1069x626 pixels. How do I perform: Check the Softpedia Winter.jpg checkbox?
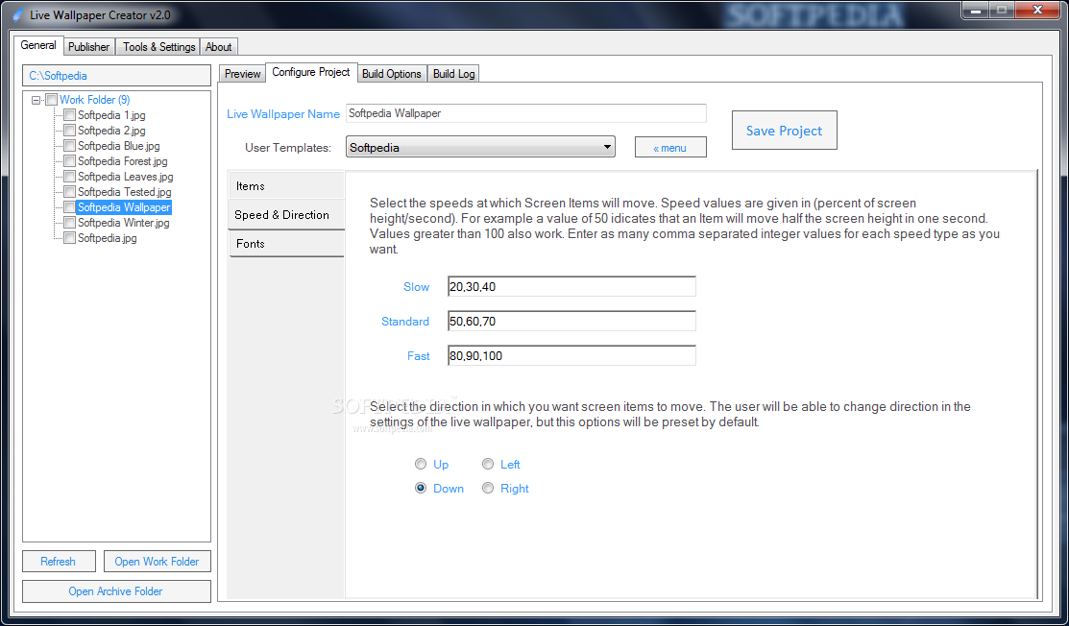(69, 223)
